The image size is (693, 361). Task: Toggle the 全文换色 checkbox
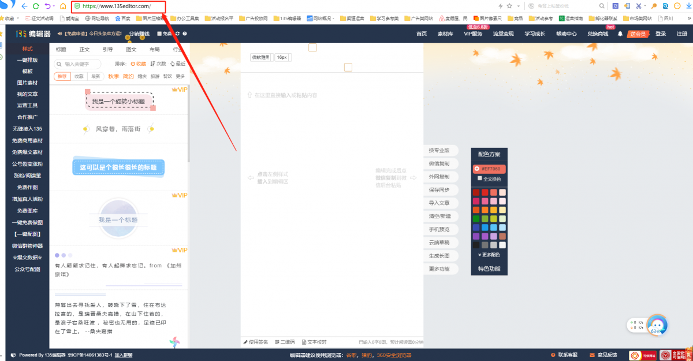pyautogui.click(x=479, y=178)
